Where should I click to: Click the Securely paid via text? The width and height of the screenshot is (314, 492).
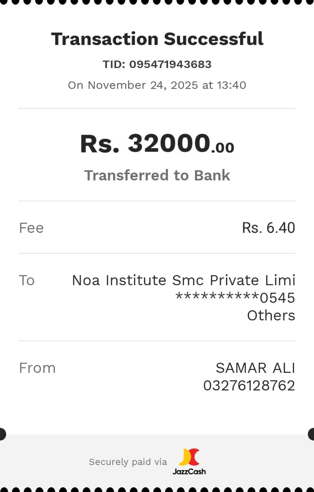tap(128, 462)
